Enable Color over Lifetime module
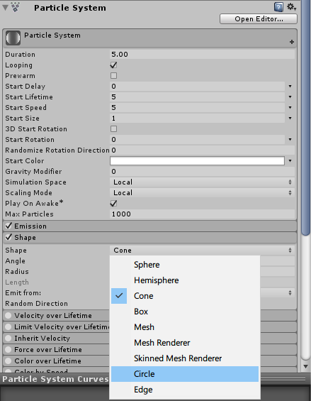The width and height of the screenshot is (311, 401). (9, 361)
